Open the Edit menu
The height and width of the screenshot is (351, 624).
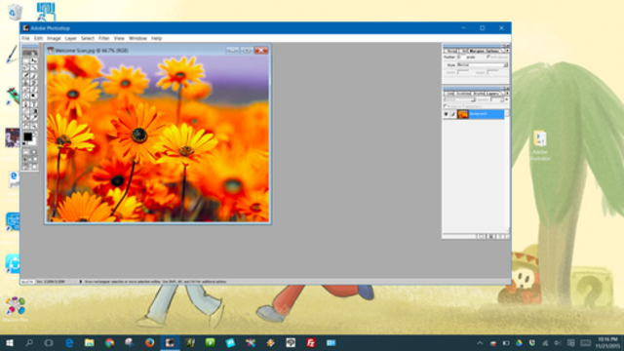click(x=38, y=38)
